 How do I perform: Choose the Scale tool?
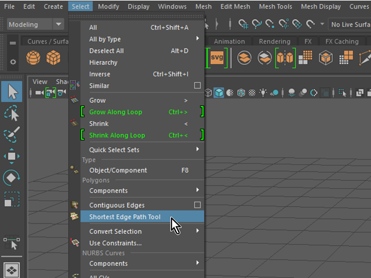(x=12, y=199)
